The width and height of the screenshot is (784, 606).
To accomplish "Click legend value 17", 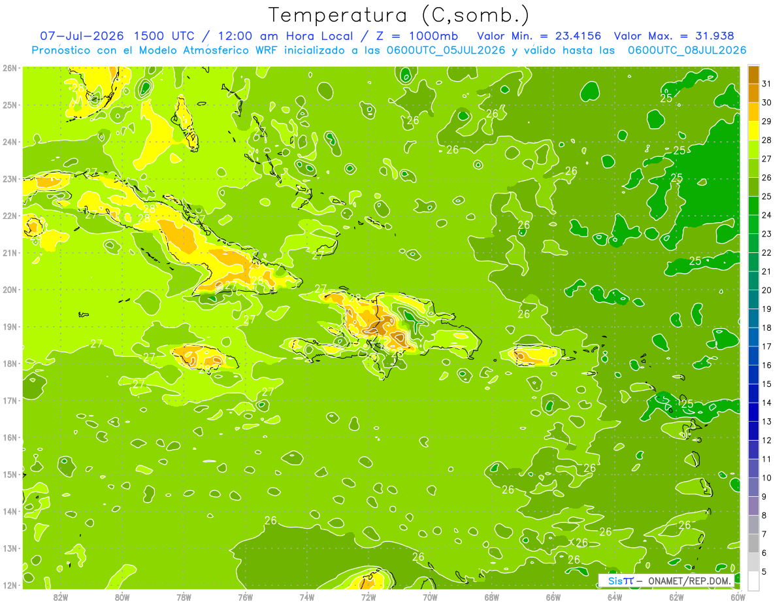I will click(766, 346).
